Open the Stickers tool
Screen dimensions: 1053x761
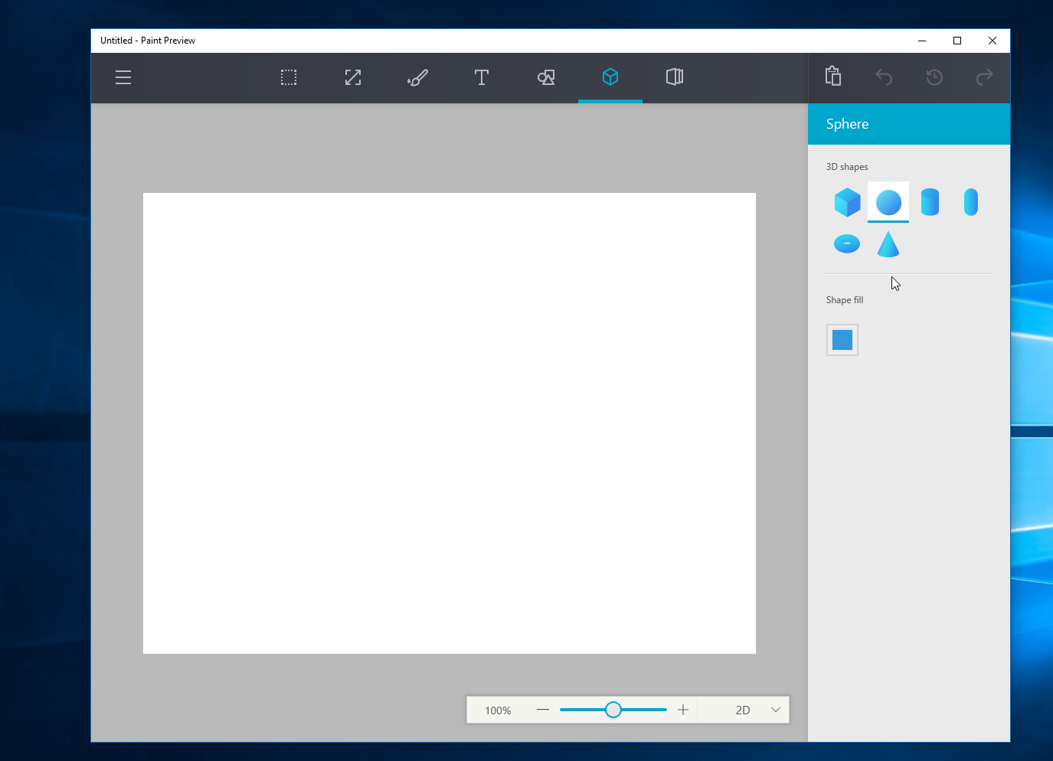(x=675, y=77)
